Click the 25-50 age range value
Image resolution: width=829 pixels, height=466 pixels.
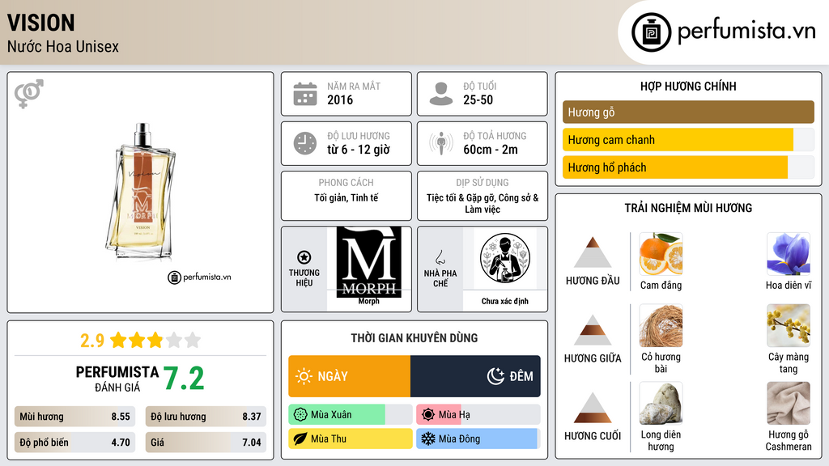point(478,100)
